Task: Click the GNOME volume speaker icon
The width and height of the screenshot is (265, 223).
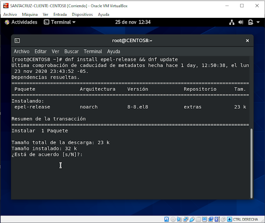Action: coord(241,22)
